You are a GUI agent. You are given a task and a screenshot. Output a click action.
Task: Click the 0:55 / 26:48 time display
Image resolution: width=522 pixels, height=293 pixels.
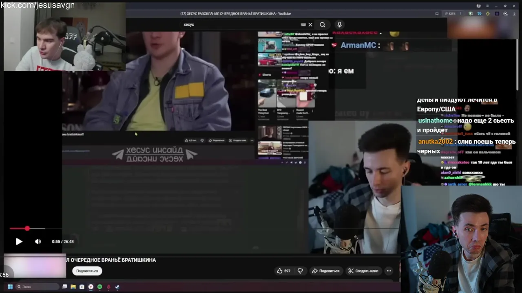pos(63,242)
